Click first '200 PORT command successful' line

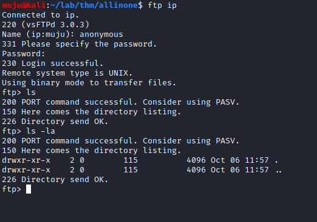[121, 102]
